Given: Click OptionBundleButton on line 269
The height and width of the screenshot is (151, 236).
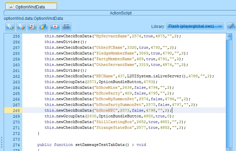Looking at the screenshot, I should coord(120,116).
